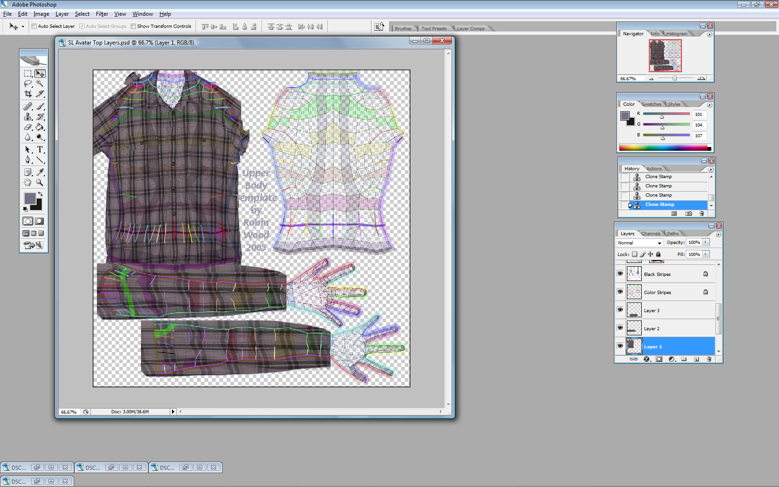The height and width of the screenshot is (487, 779).
Task: Click the foreground color swatch
Action: 30,199
